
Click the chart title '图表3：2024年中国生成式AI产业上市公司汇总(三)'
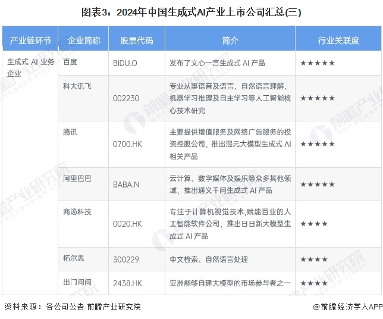(191, 12)
